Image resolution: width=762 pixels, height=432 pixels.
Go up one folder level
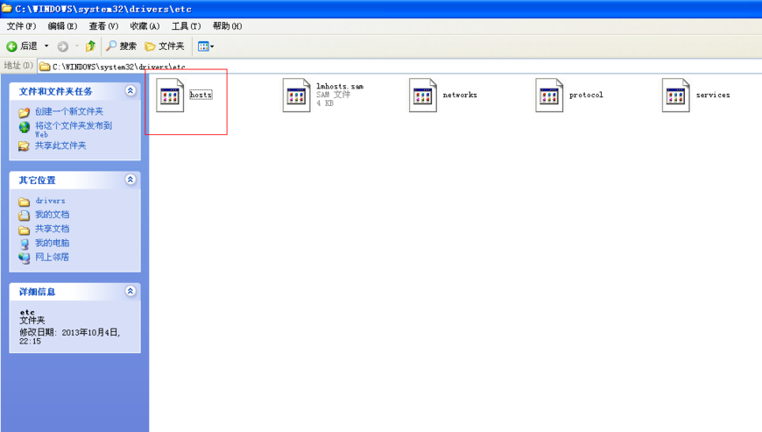(90, 46)
